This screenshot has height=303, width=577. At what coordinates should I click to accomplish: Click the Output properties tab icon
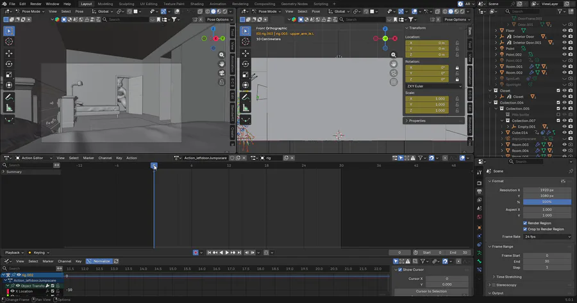point(479,192)
